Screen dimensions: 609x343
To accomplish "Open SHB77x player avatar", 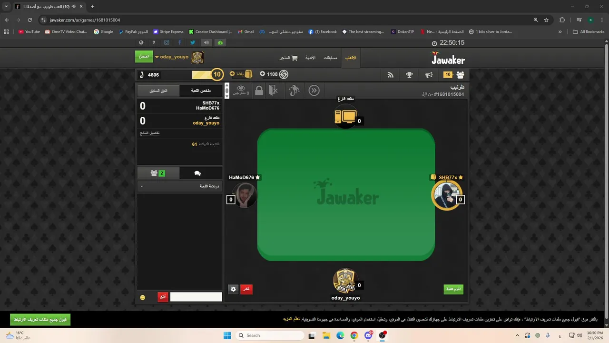I will pos(446,195).
